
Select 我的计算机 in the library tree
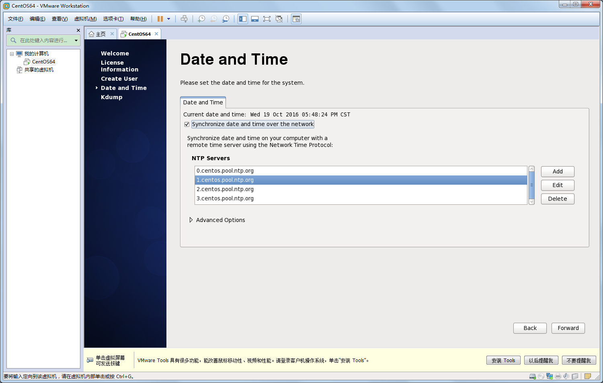pyautogui.click(x=37, y=54)
